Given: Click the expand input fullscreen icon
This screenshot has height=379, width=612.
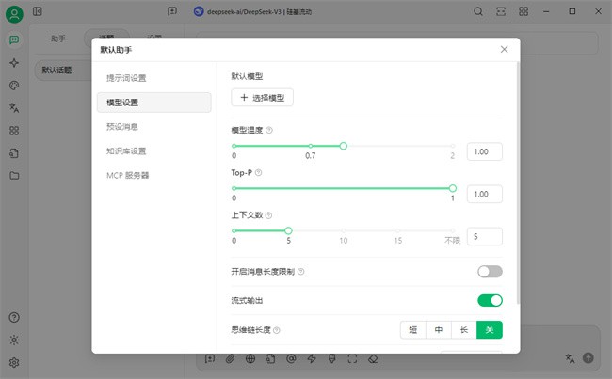Looking at the screenshot, I should (x=352, y=358).
